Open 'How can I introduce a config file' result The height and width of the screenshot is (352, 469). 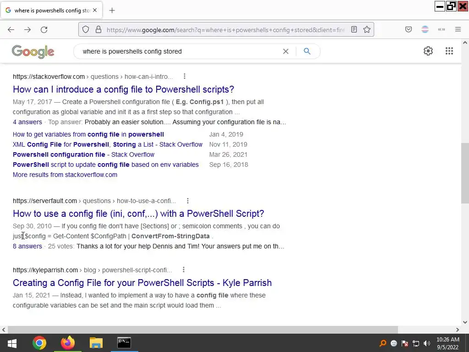[x=123, y=89]
